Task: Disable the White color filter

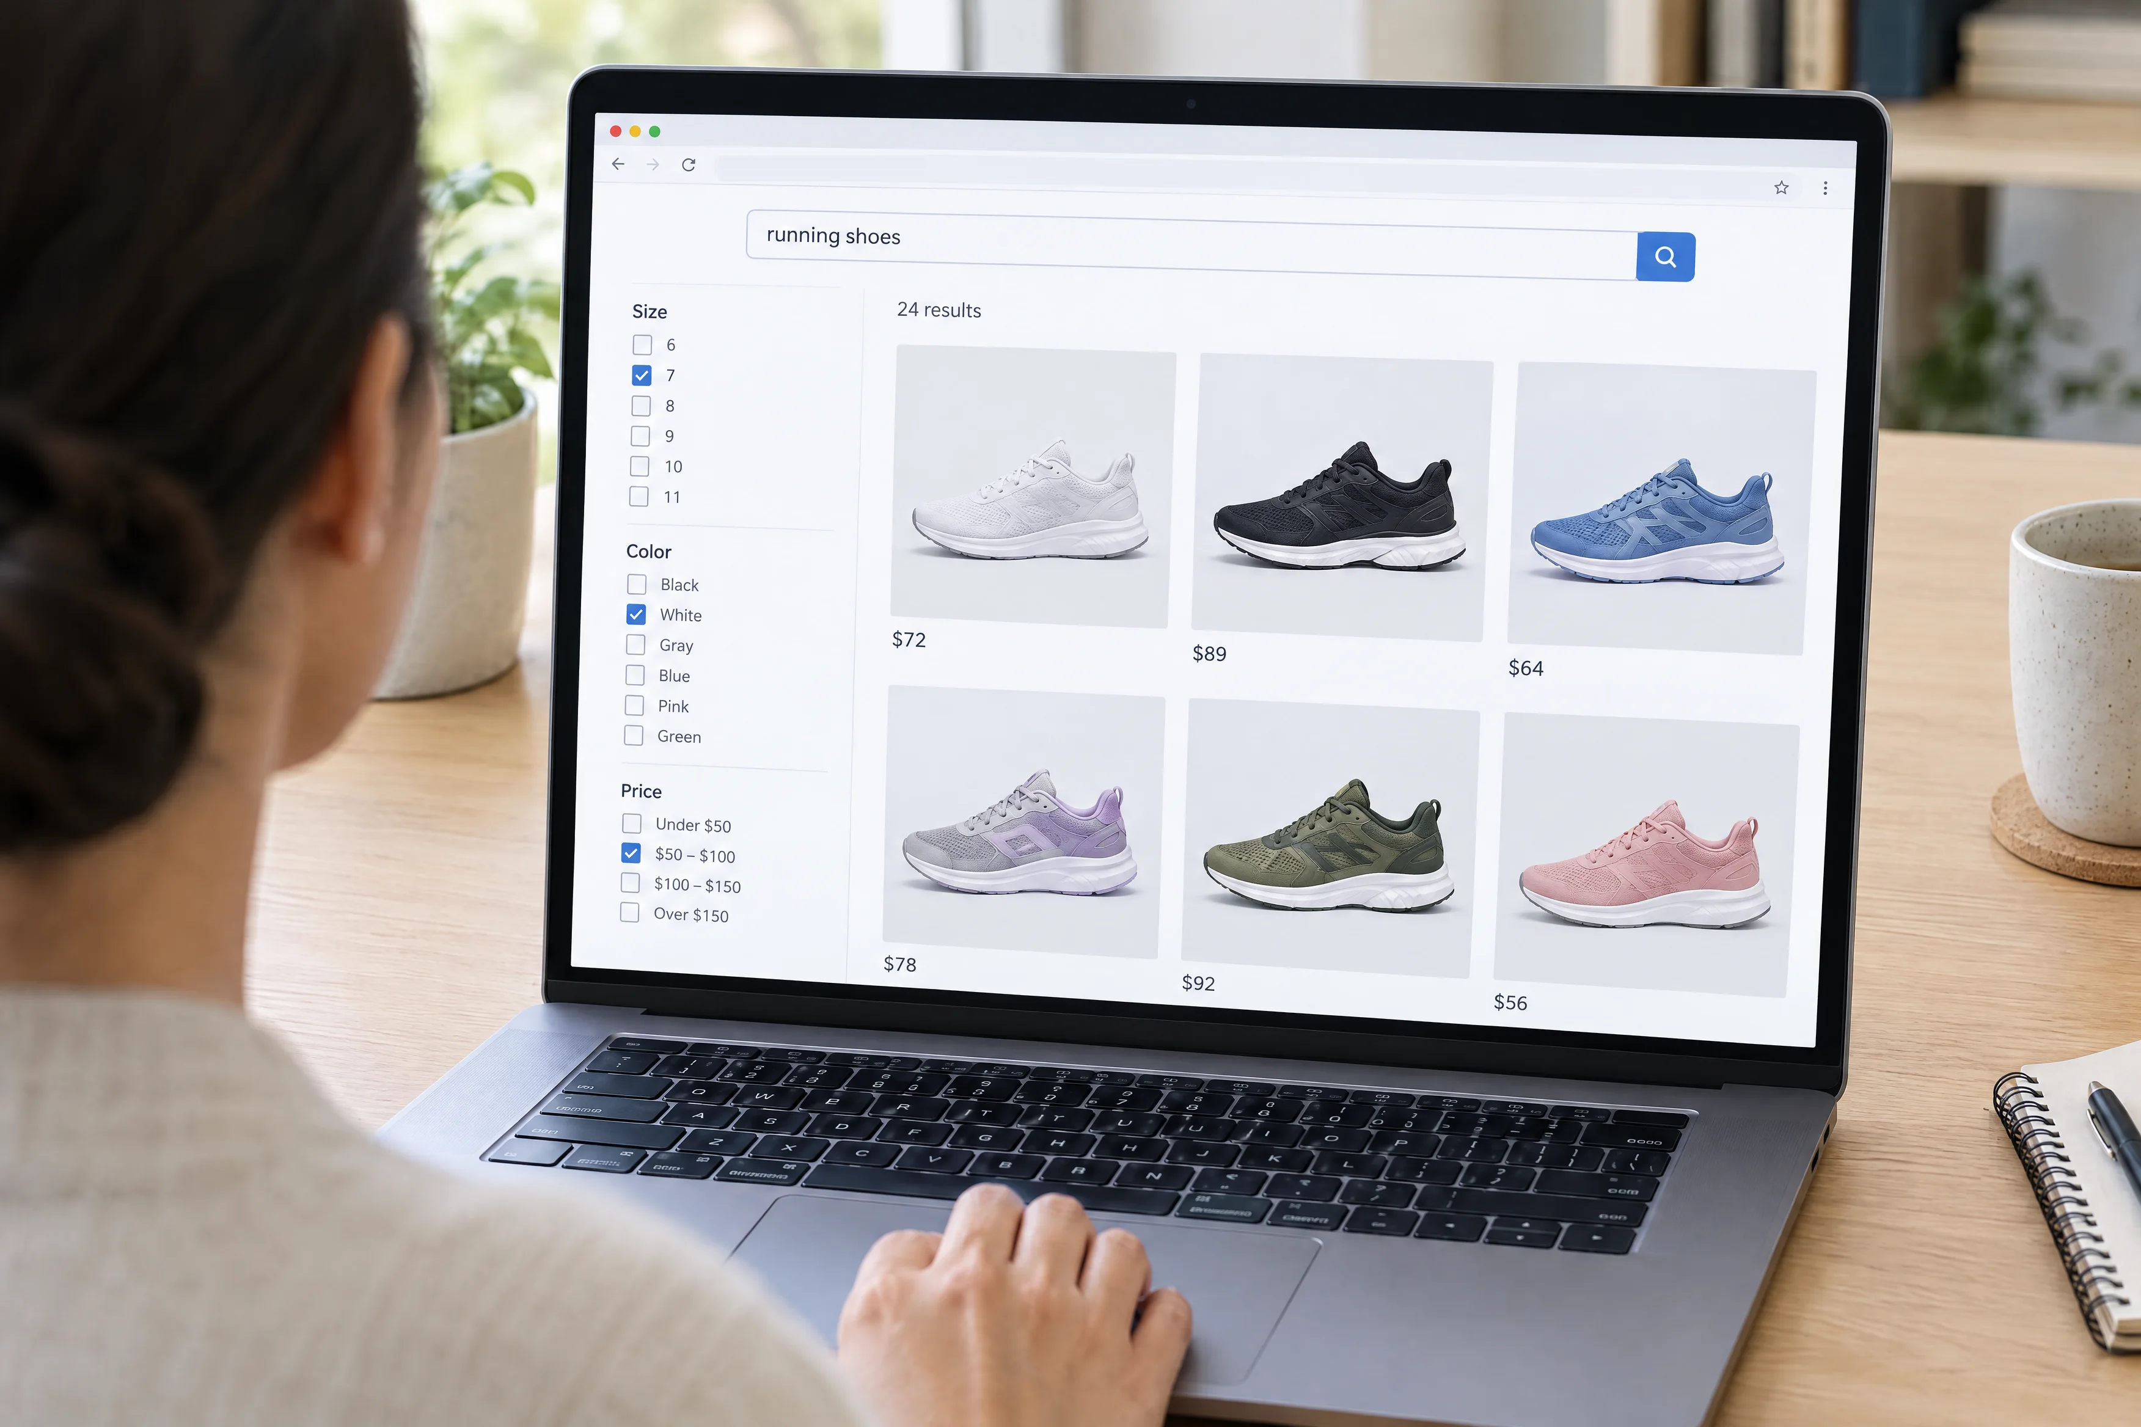Action: (635, 615)
